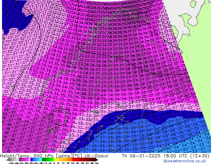Click the '54' legend scale maximum value
Screen dimensions: 213x164
97,163
